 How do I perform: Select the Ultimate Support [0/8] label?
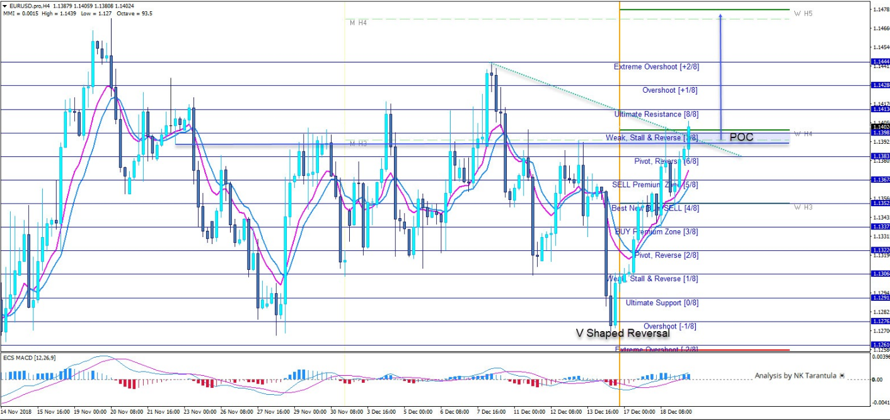click(662, 303)
